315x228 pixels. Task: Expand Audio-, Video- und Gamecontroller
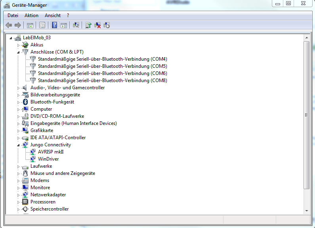point(18,88)
